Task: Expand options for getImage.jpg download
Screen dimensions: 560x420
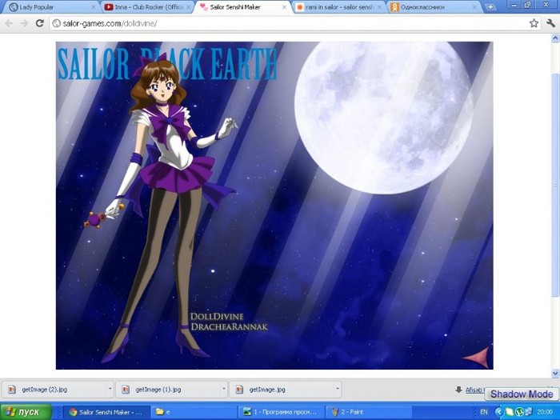Action: [337, 390]
